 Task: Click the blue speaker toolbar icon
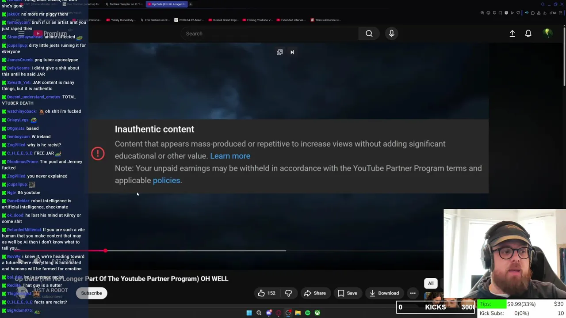coord(527,13)
